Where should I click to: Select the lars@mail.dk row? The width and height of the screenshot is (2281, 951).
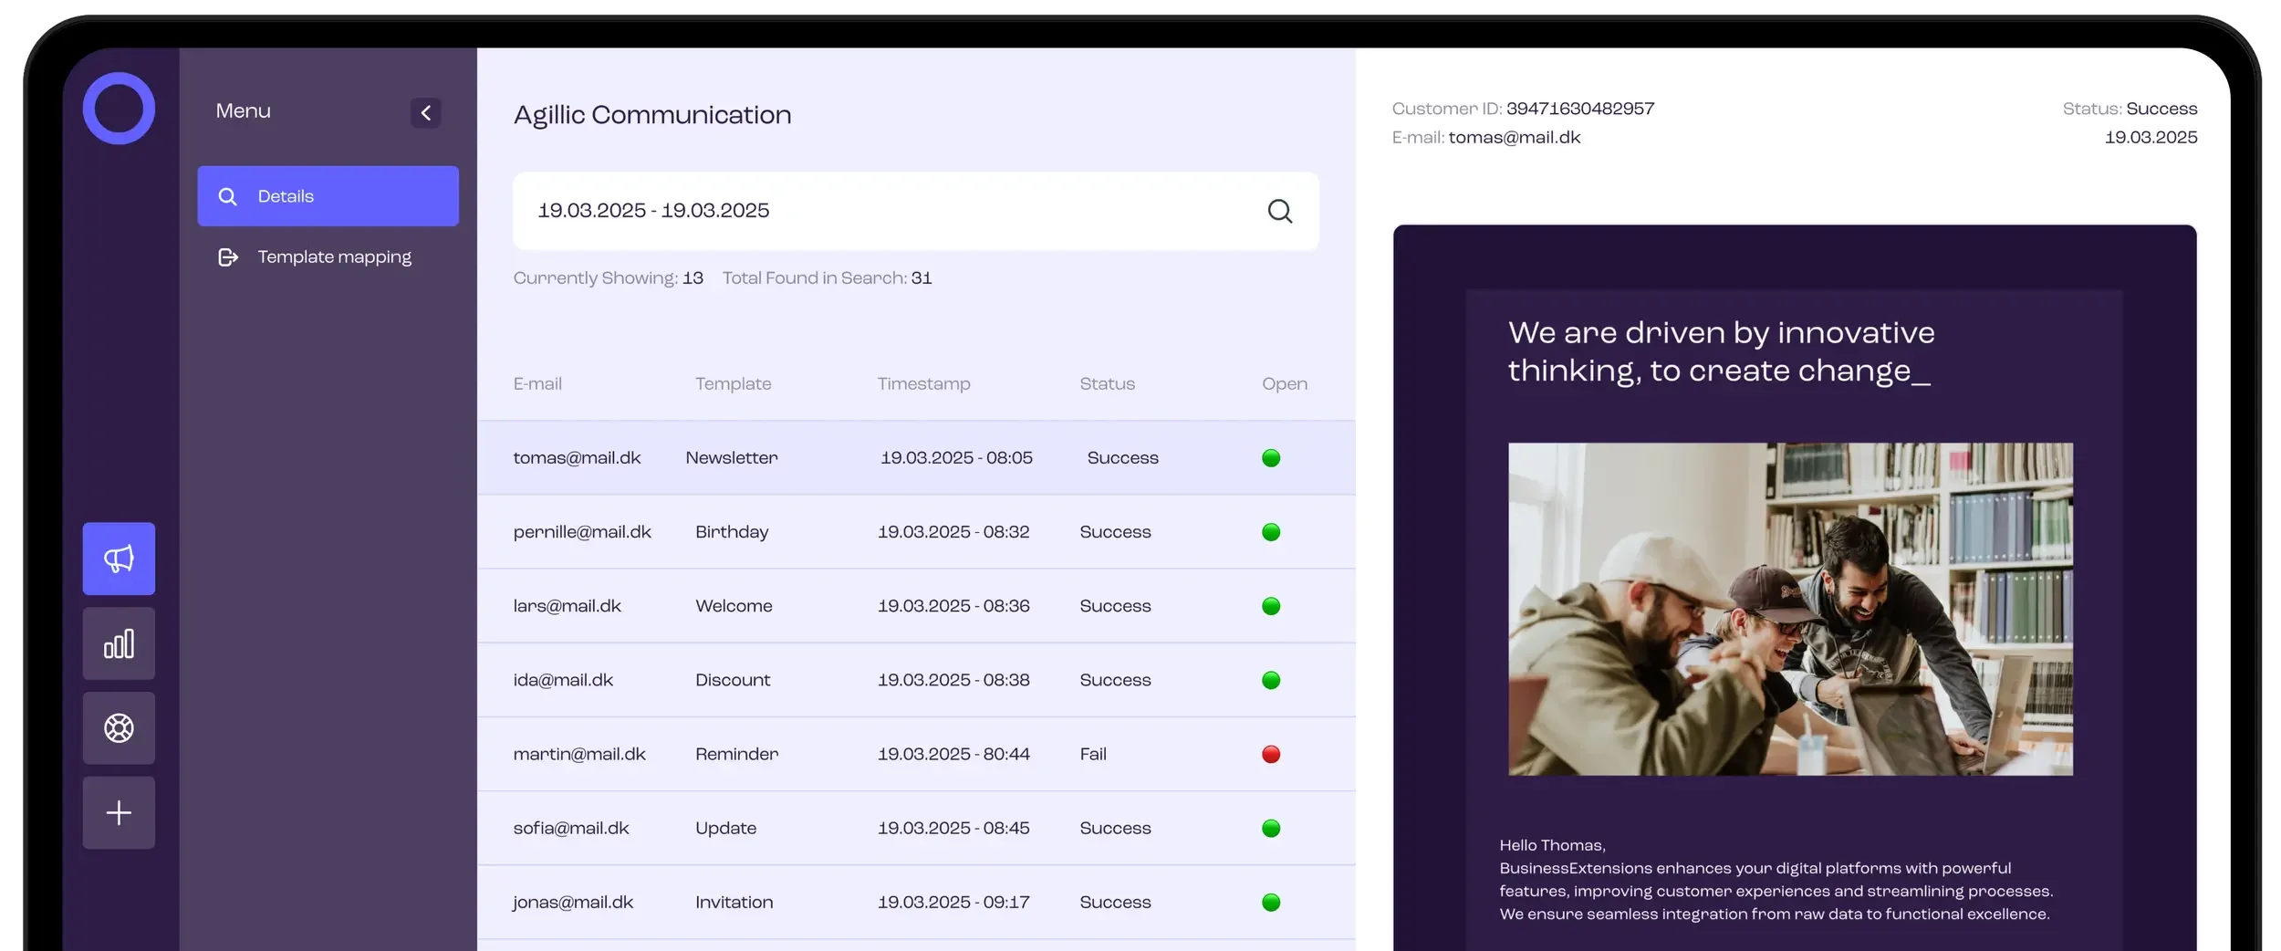(x=916, y=606)
